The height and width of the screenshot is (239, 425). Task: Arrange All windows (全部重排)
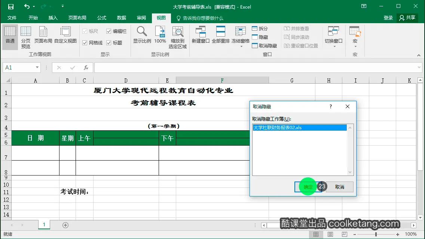pos(221,35)
